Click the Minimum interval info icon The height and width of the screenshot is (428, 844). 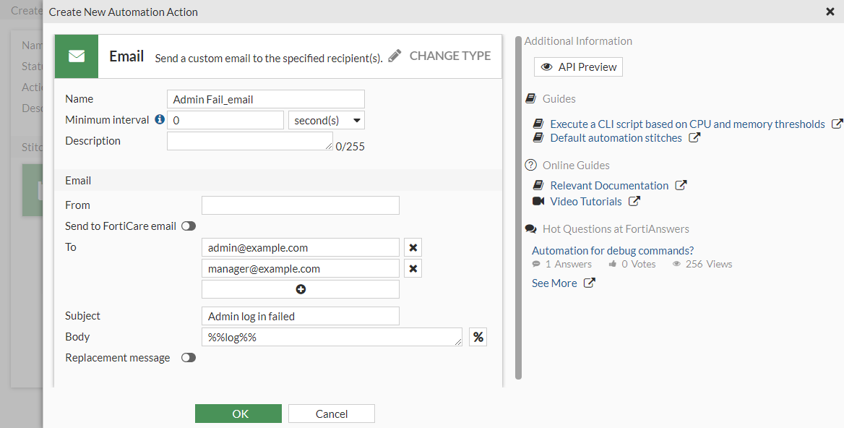160,120
